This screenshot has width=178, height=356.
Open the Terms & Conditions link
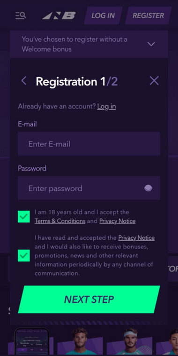click(x=60, y=221)
